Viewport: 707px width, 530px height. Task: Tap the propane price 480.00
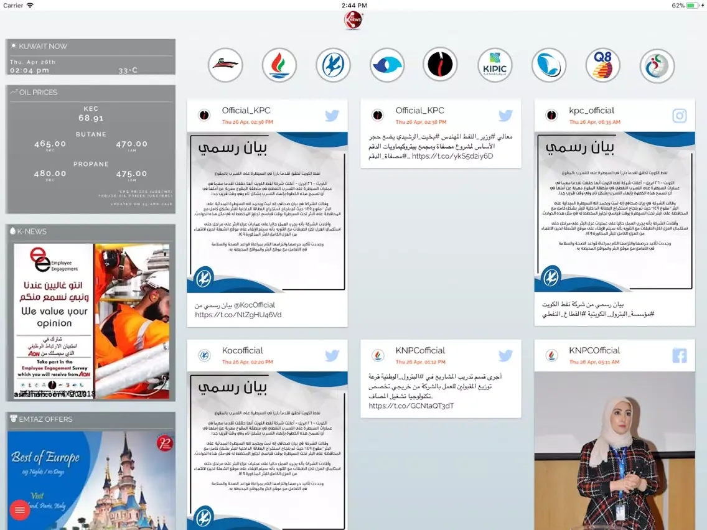pos(50,174)
